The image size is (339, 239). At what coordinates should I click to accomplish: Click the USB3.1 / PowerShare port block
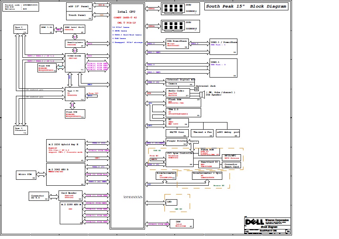tap(223, 47)
